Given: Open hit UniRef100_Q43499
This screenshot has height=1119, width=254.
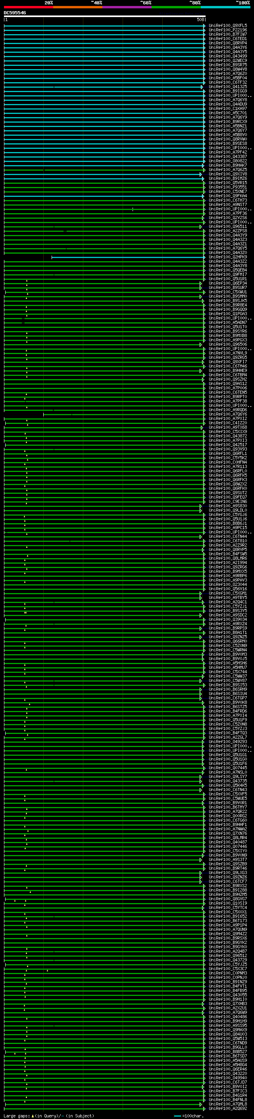Looking at the screenshot, I should [228, 56].
